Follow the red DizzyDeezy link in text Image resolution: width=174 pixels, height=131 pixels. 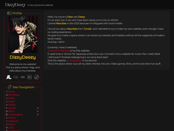[x=76, y=60]
